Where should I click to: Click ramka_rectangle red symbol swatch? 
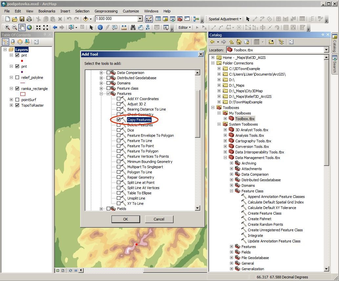pos(23,94)
